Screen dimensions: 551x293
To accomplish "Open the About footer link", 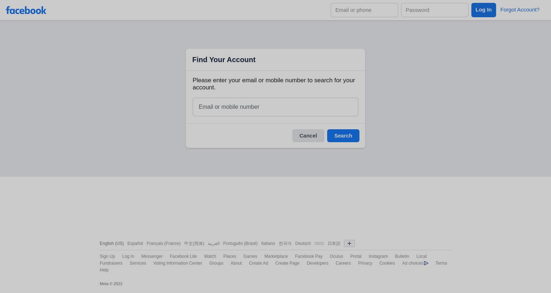I will (236, 263).
